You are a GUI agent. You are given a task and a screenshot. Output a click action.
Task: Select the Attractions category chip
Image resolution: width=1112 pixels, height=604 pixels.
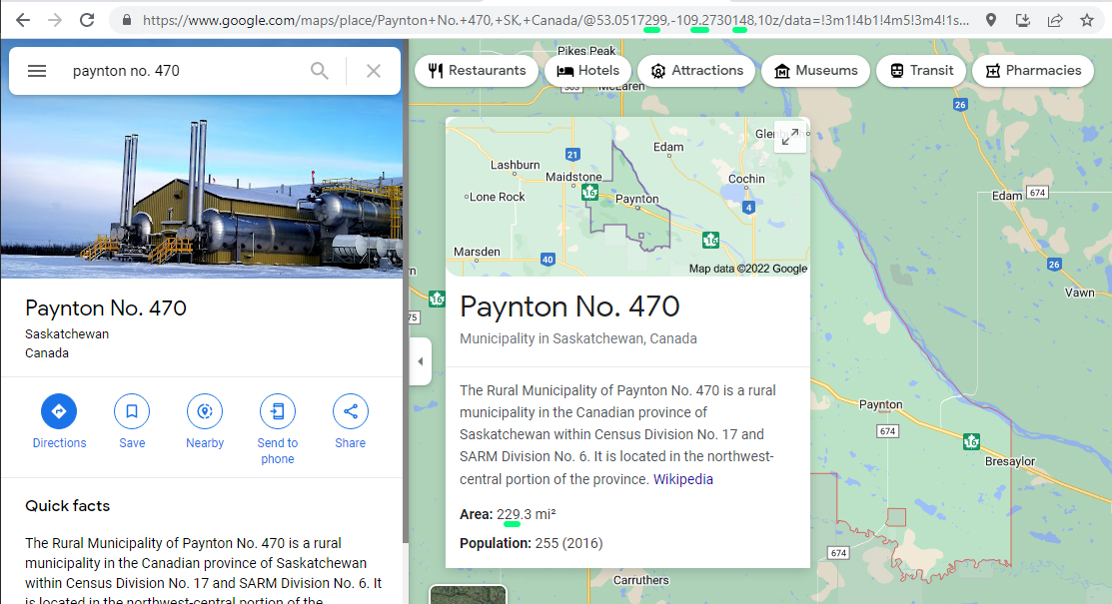(x=696, y=71)
